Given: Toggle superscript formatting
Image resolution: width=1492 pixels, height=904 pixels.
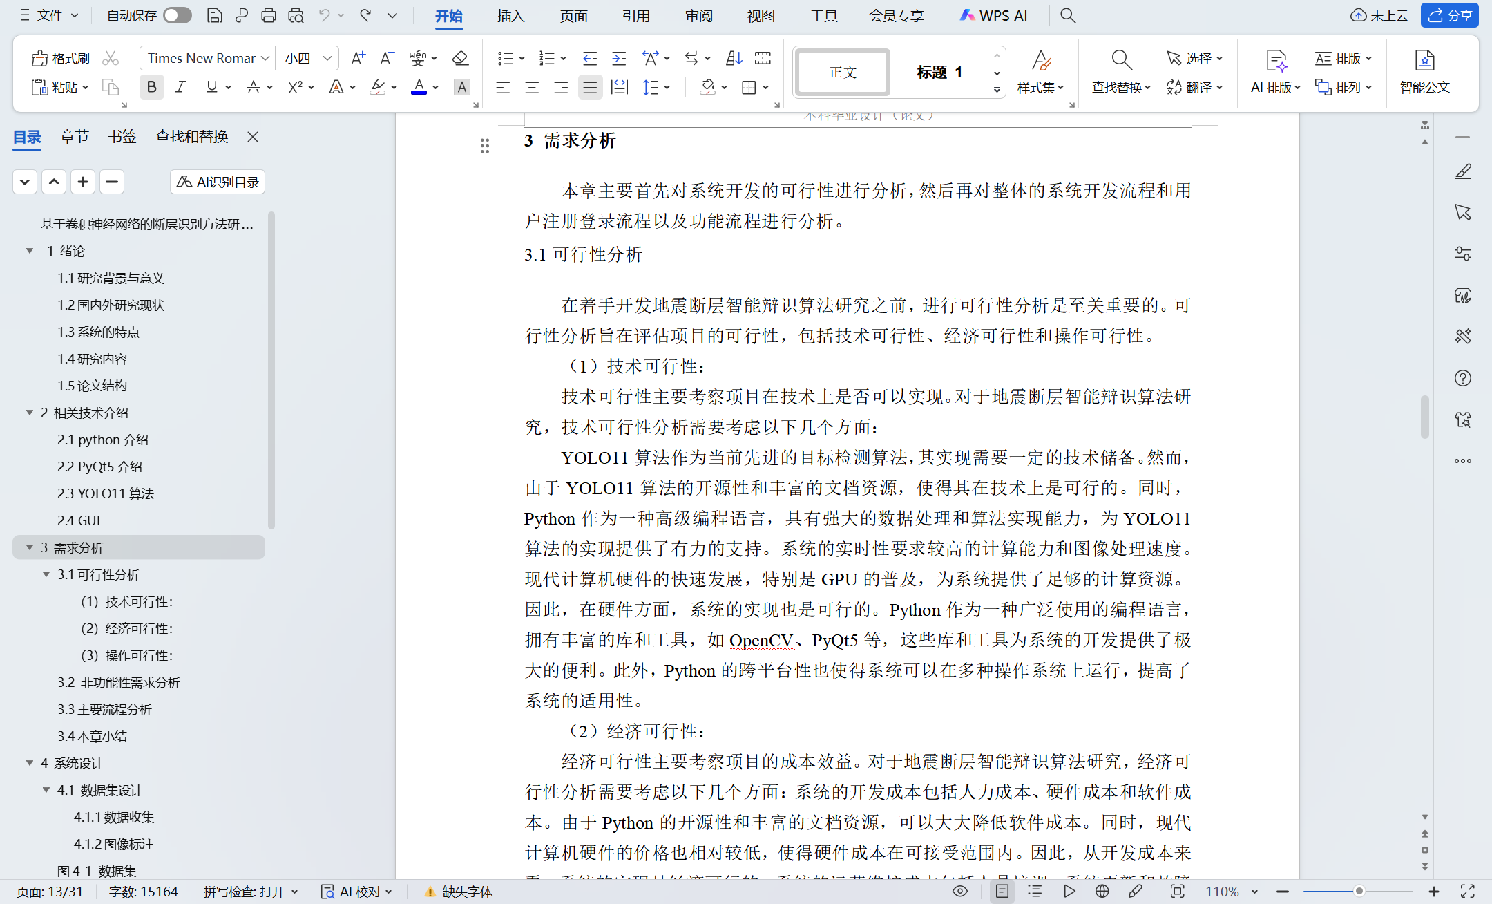Looking at the screenshot, I should [295, 87].
